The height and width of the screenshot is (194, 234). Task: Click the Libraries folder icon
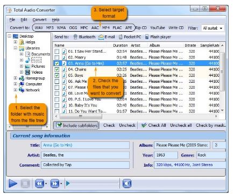click(22, 48)
